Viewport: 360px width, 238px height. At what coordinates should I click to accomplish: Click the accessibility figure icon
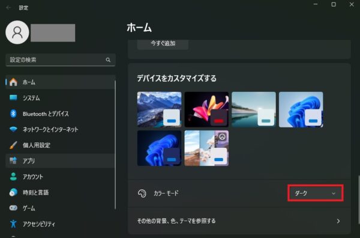[13, 224]
